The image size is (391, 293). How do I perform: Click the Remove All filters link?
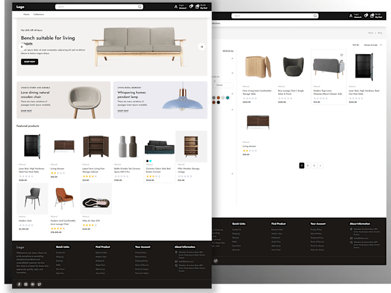pyautogui.click(x=228, y=51)
